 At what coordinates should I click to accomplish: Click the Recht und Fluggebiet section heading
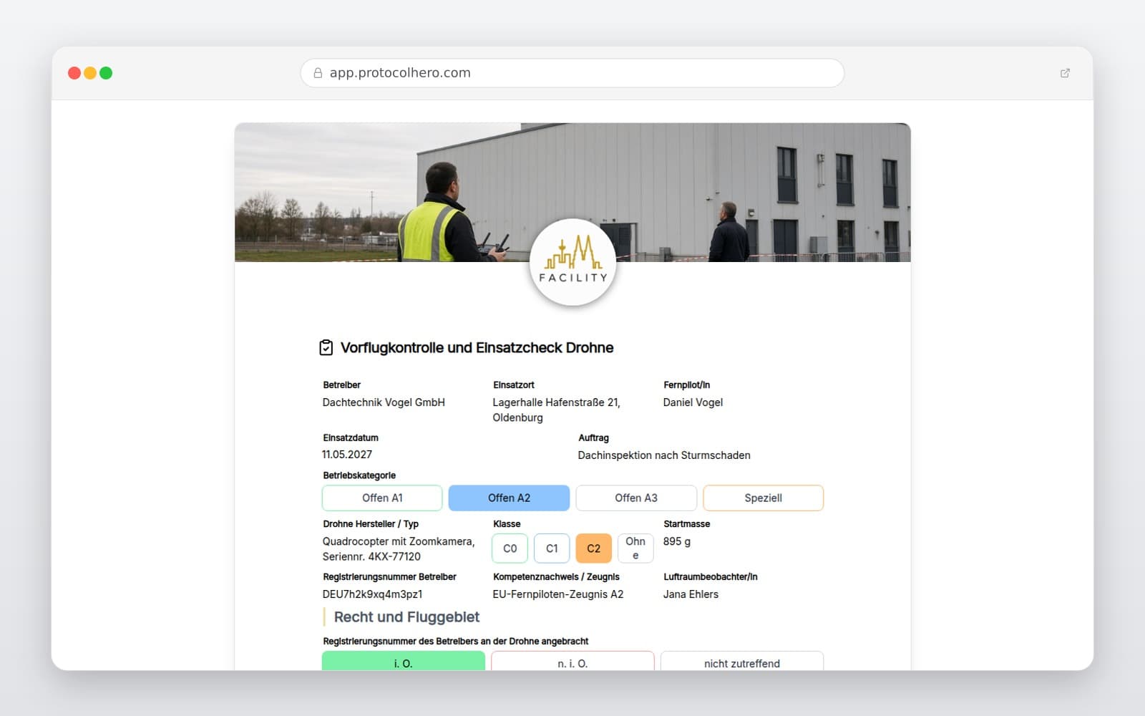pyautogui.click(x=406, y=617)
